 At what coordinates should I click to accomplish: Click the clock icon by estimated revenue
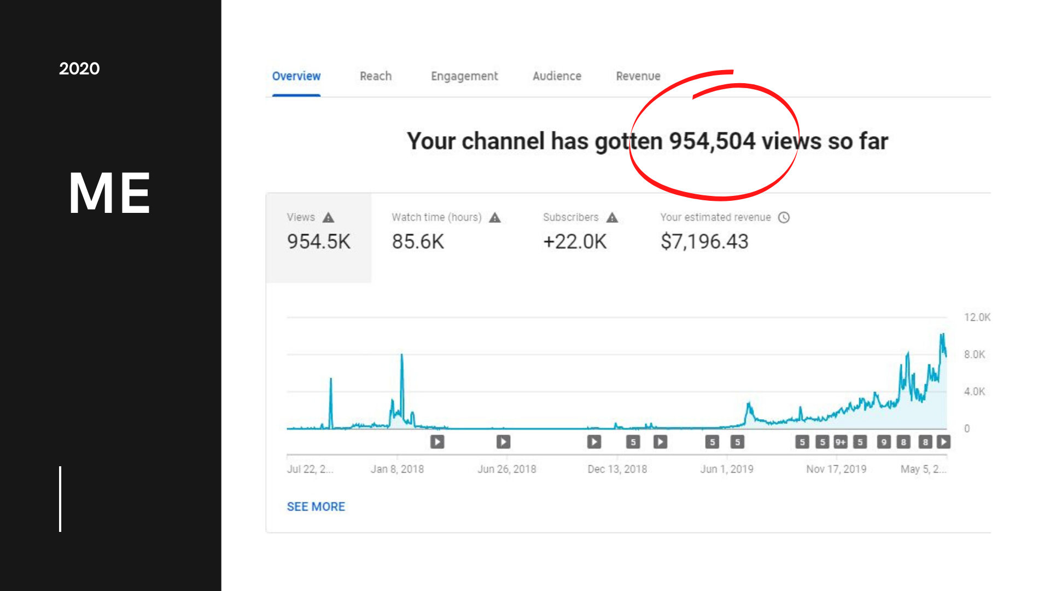784,218
